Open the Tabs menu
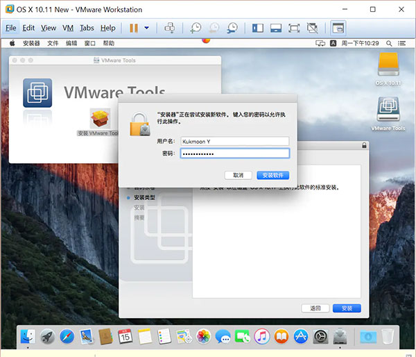This screenshot has width=416, height=357. pos(87,28)
